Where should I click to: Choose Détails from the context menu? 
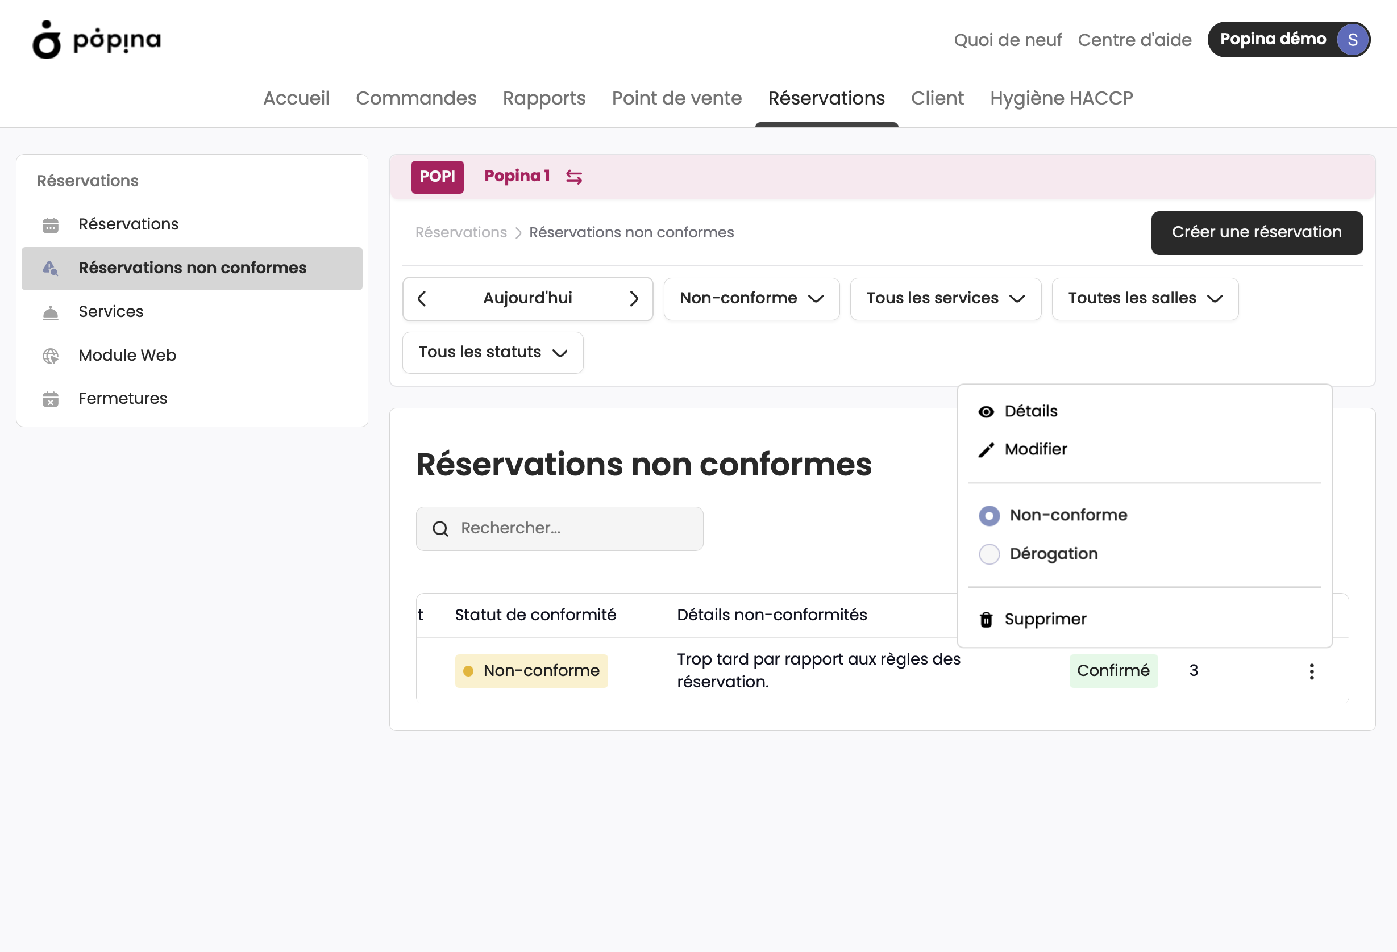(1144, 411)
